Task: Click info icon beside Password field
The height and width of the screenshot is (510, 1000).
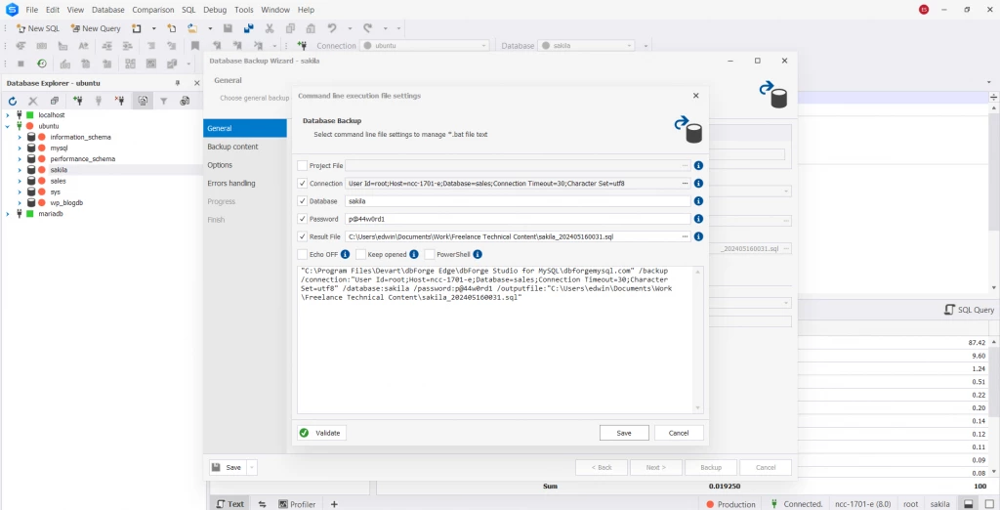Action: [x=698, y=219]
